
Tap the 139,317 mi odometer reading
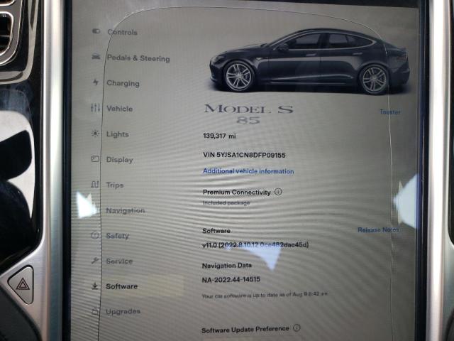(x=219, y=136)
